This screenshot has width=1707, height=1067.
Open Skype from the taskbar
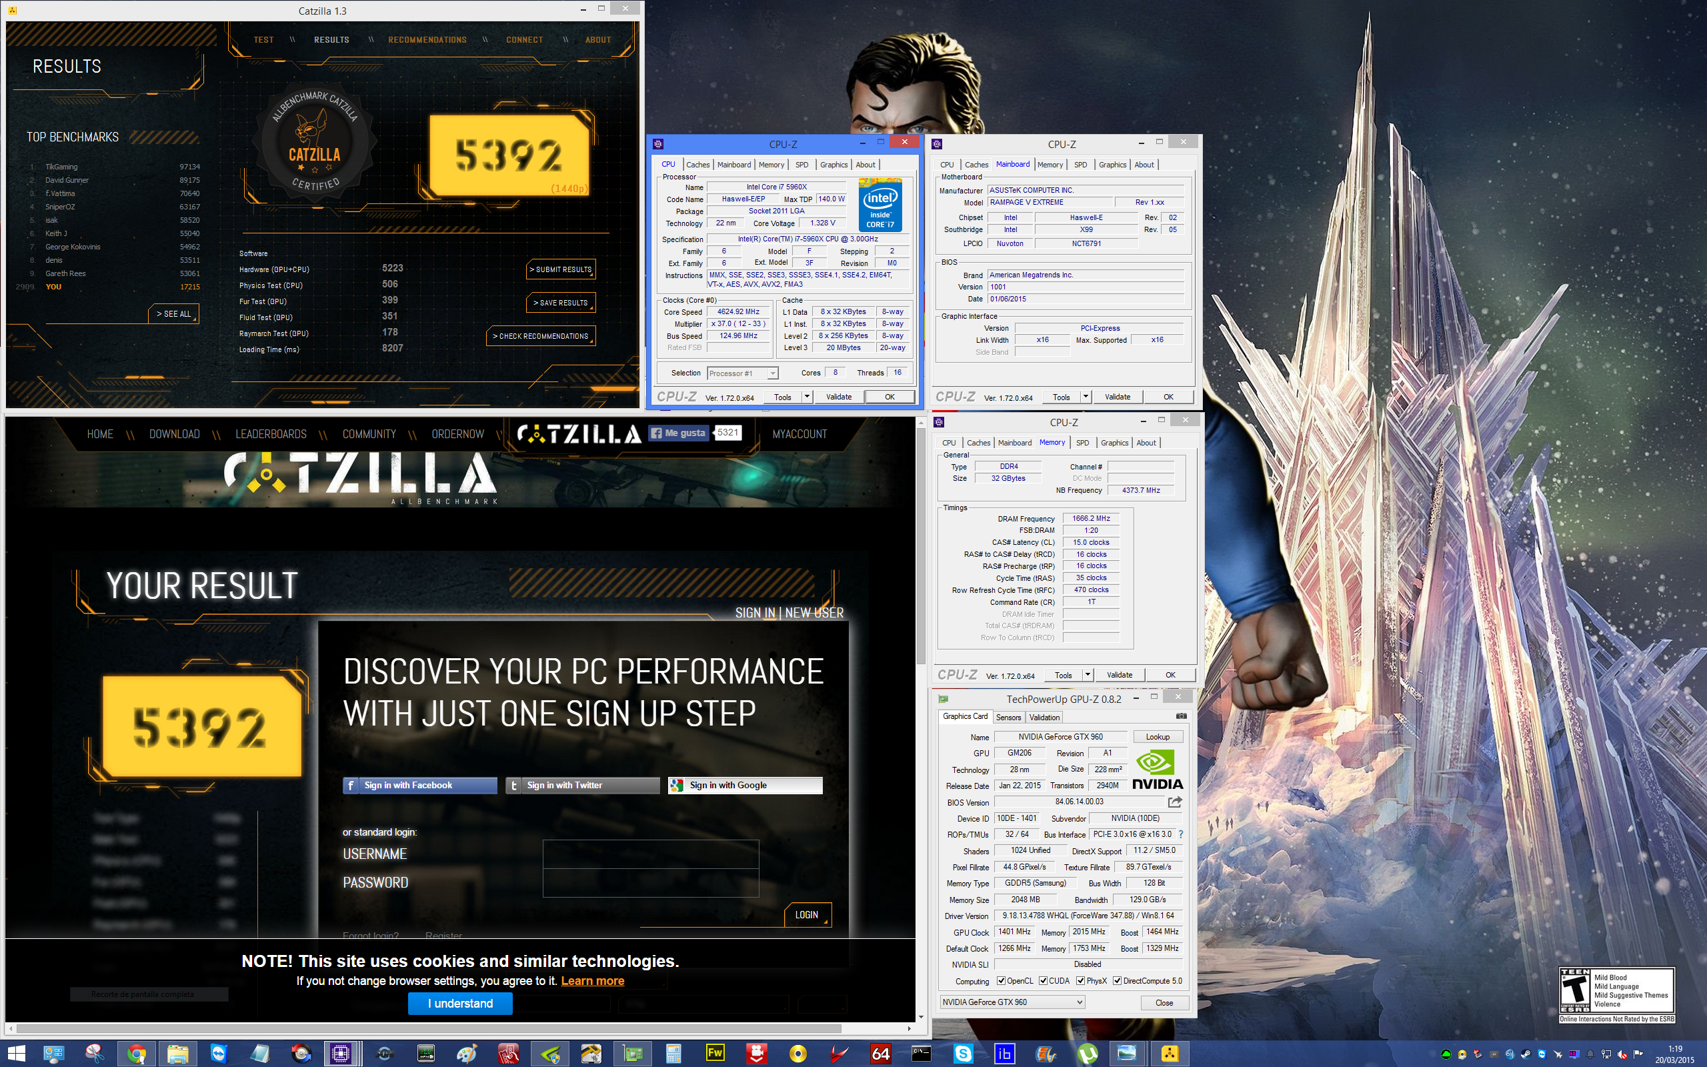pyautogui.click(x=964, y=1054)
